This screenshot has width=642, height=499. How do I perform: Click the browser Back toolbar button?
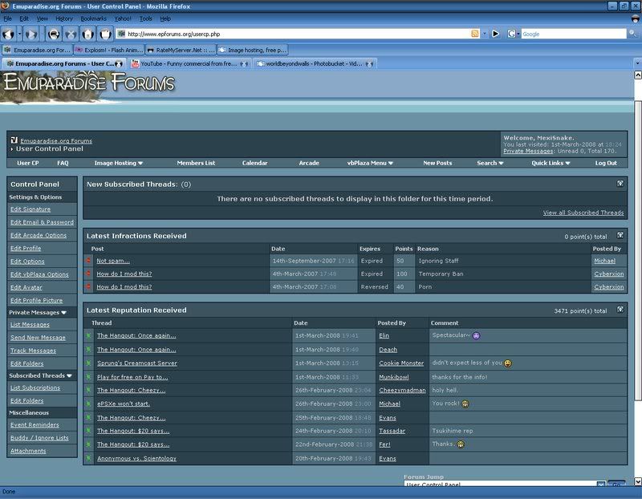(x=8, y=34)
